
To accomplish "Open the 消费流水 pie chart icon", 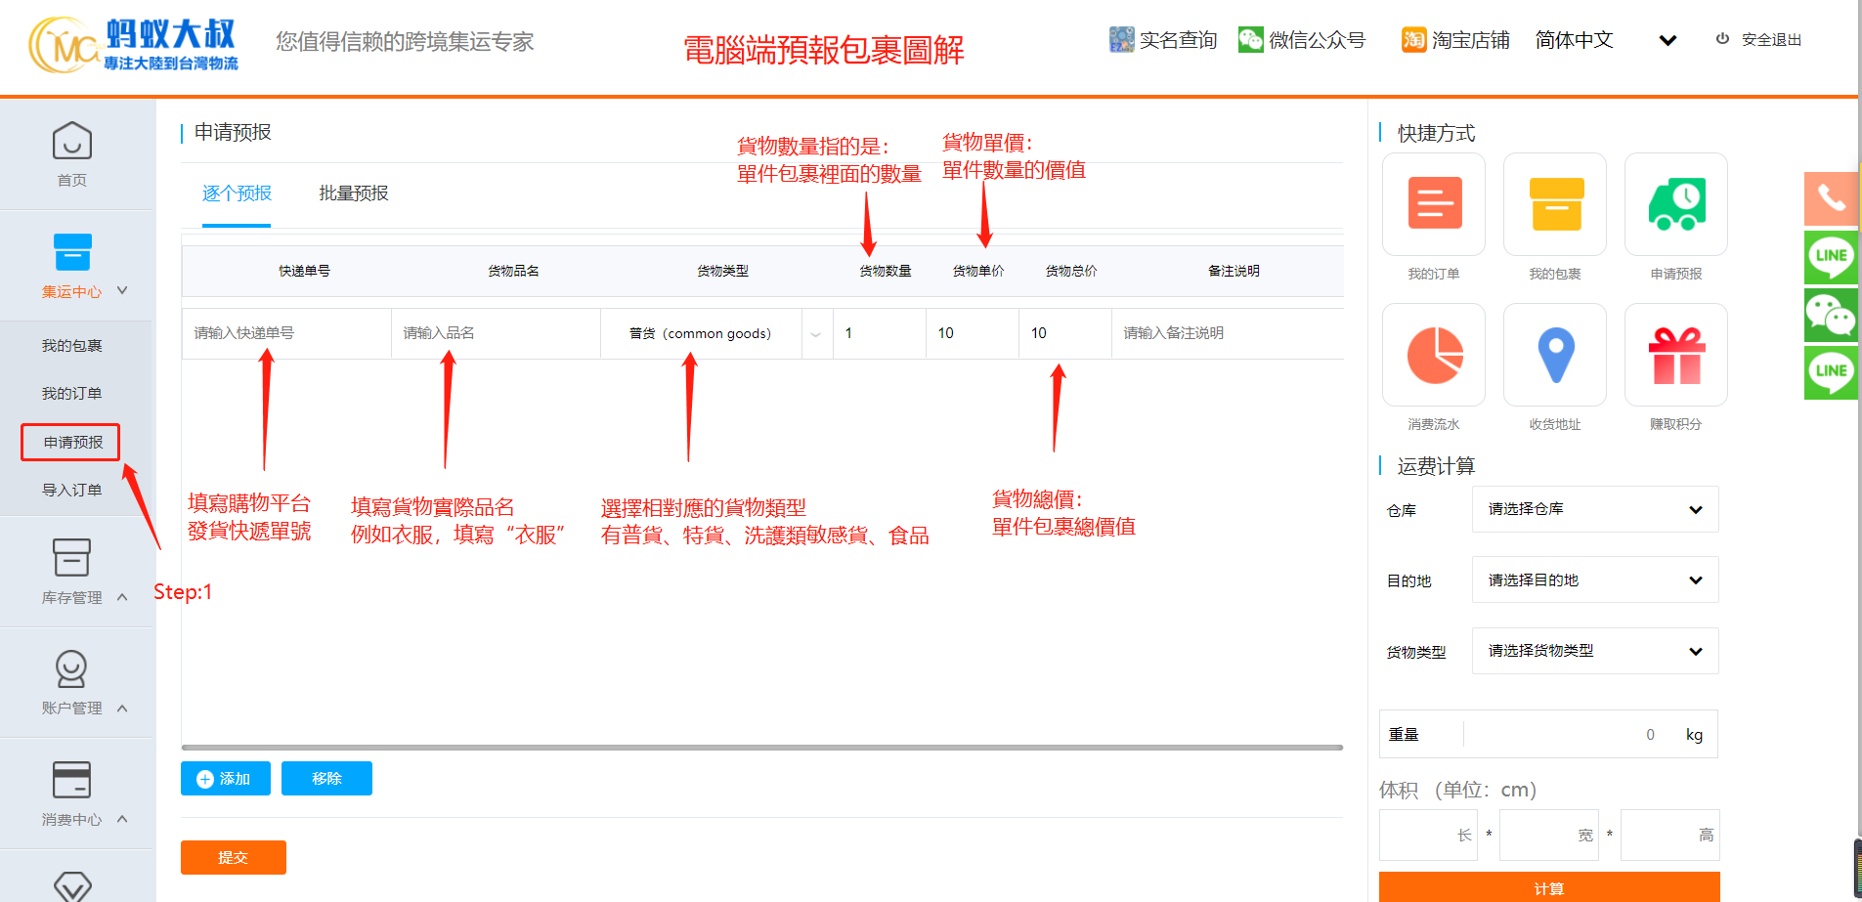I will (1433, 355).
